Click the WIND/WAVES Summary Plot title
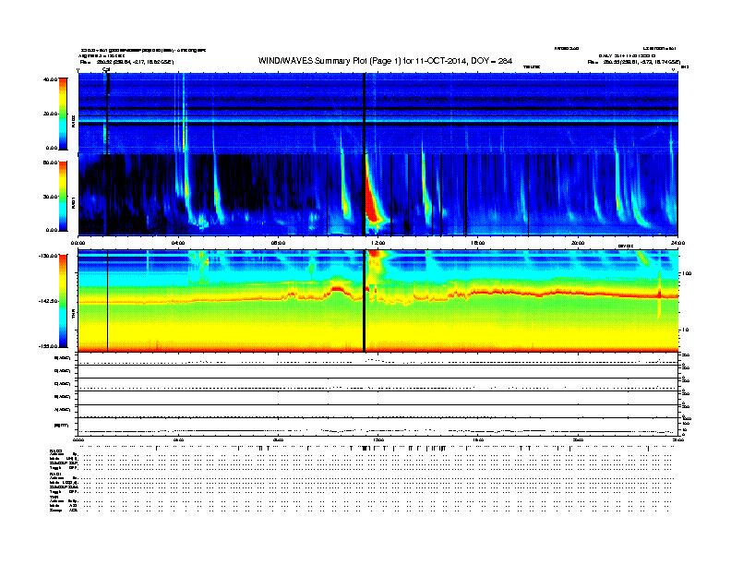Screen dimensions: 731x565 [x=385, y=61]
